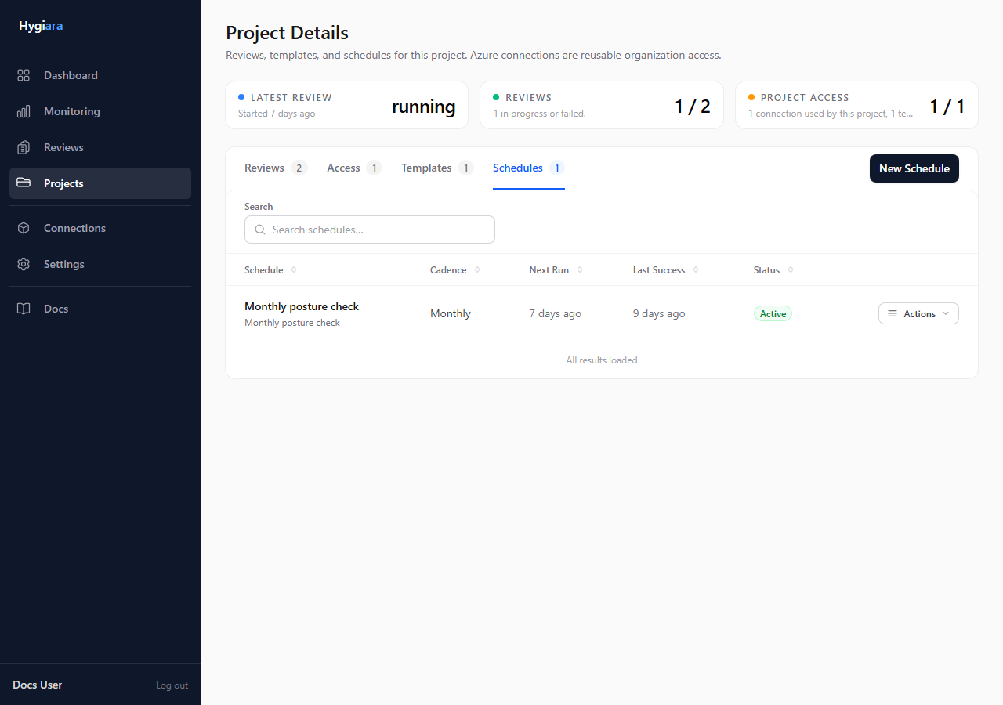The height and width of the screenshot is (705, 1003).
Task: Click the Monthly posture check schedule title
Action: 302,306
